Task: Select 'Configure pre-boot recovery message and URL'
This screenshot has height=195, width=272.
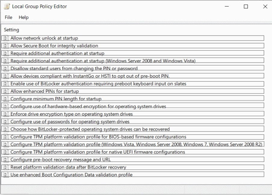Action: coord(133,160)
